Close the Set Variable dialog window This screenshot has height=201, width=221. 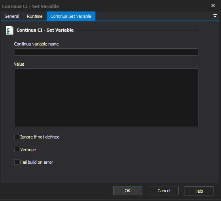coord(213,6)
